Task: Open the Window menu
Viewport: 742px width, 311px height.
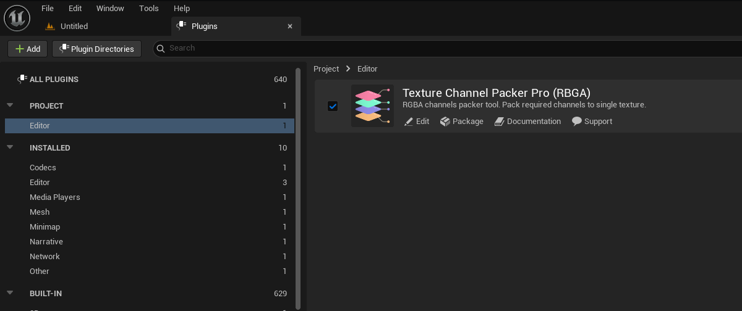Action: coord(110,8)
